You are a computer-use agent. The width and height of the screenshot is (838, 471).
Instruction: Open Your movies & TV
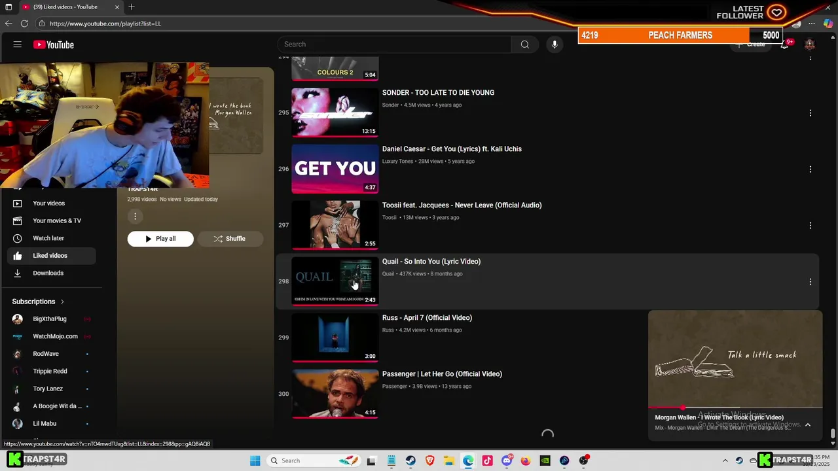pos(52,221)
